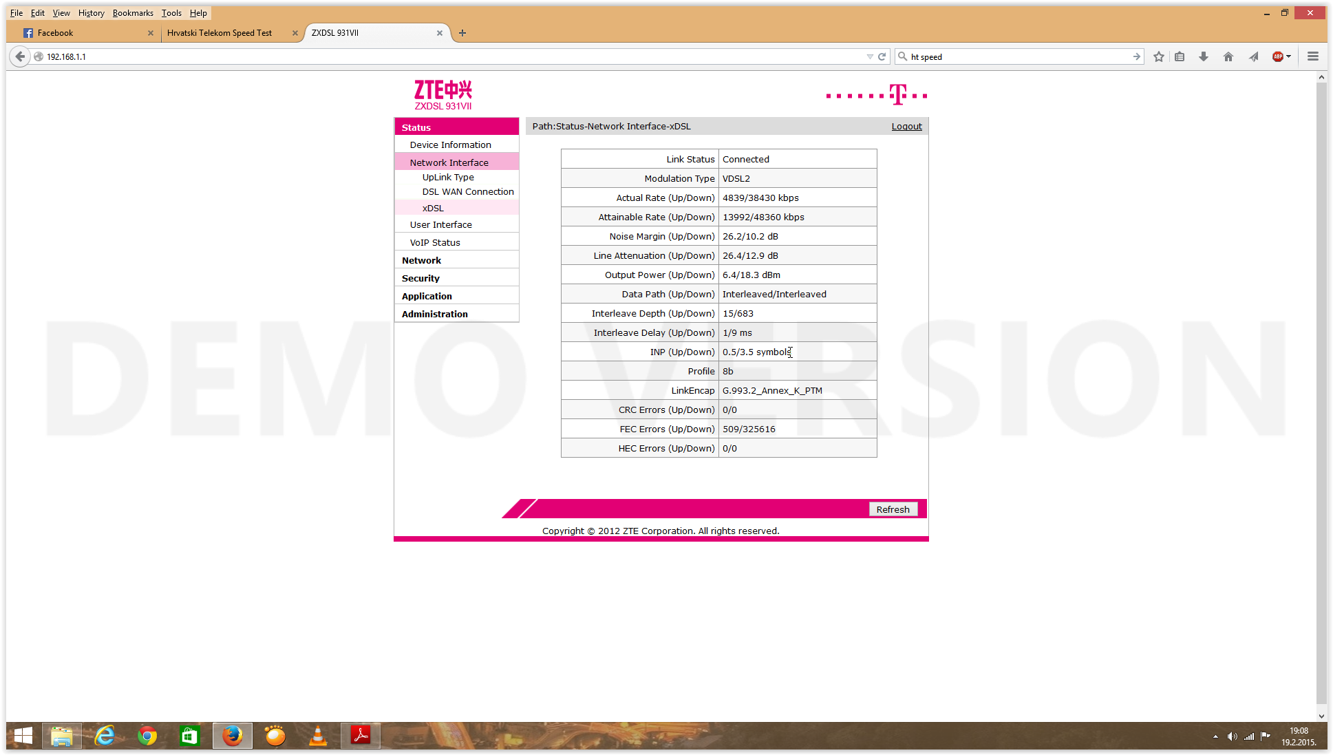The image size is (1333, 755).
Task: Expand the Administration menu section
Action: coord(434,314)
